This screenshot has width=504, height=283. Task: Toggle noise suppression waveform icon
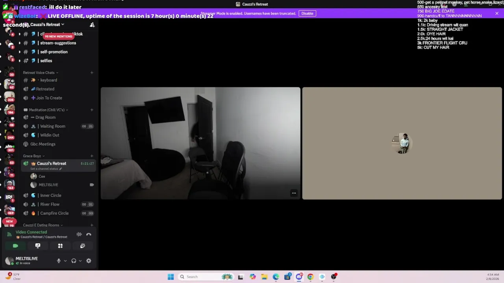tap(79, 234)
